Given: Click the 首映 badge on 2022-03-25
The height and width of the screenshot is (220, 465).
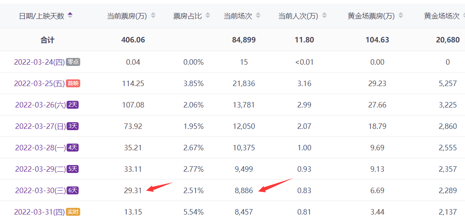Looking at the screenshot, I should [73, 84].
